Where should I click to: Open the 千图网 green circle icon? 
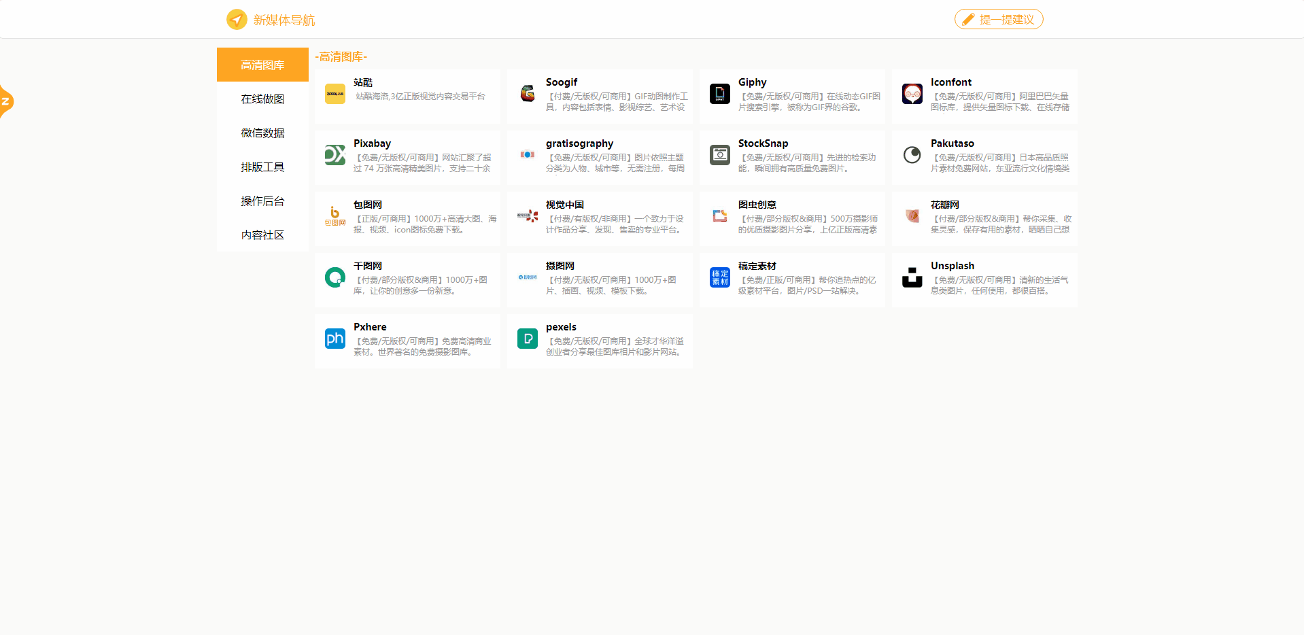click(x=335, y=277)
